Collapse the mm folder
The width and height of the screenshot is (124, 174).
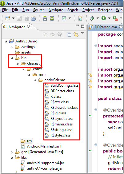click(x=29, y=75)
